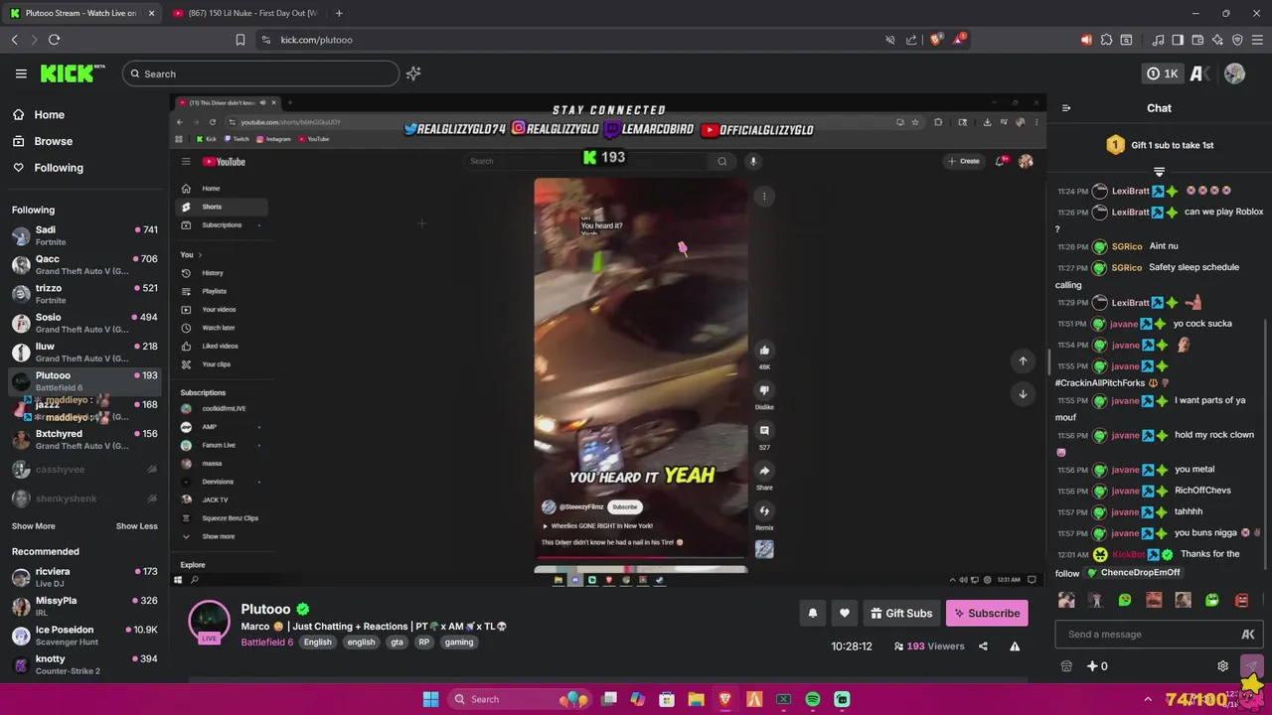Screen dimensions: 1272x715
Task: Open a new browser tab
Action: pos(339,13)
